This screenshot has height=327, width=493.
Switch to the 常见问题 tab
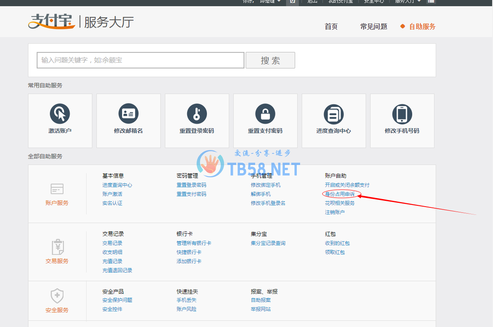[x=373, y=27]
